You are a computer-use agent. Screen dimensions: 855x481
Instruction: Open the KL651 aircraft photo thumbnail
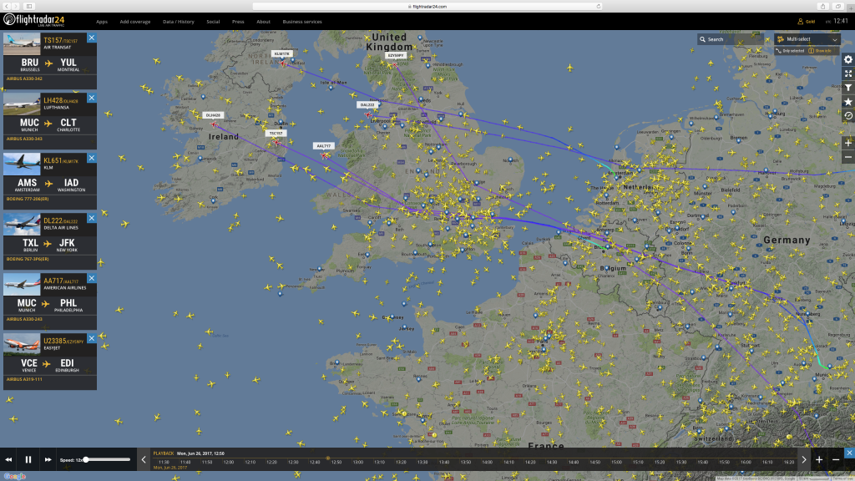point(22,164)
